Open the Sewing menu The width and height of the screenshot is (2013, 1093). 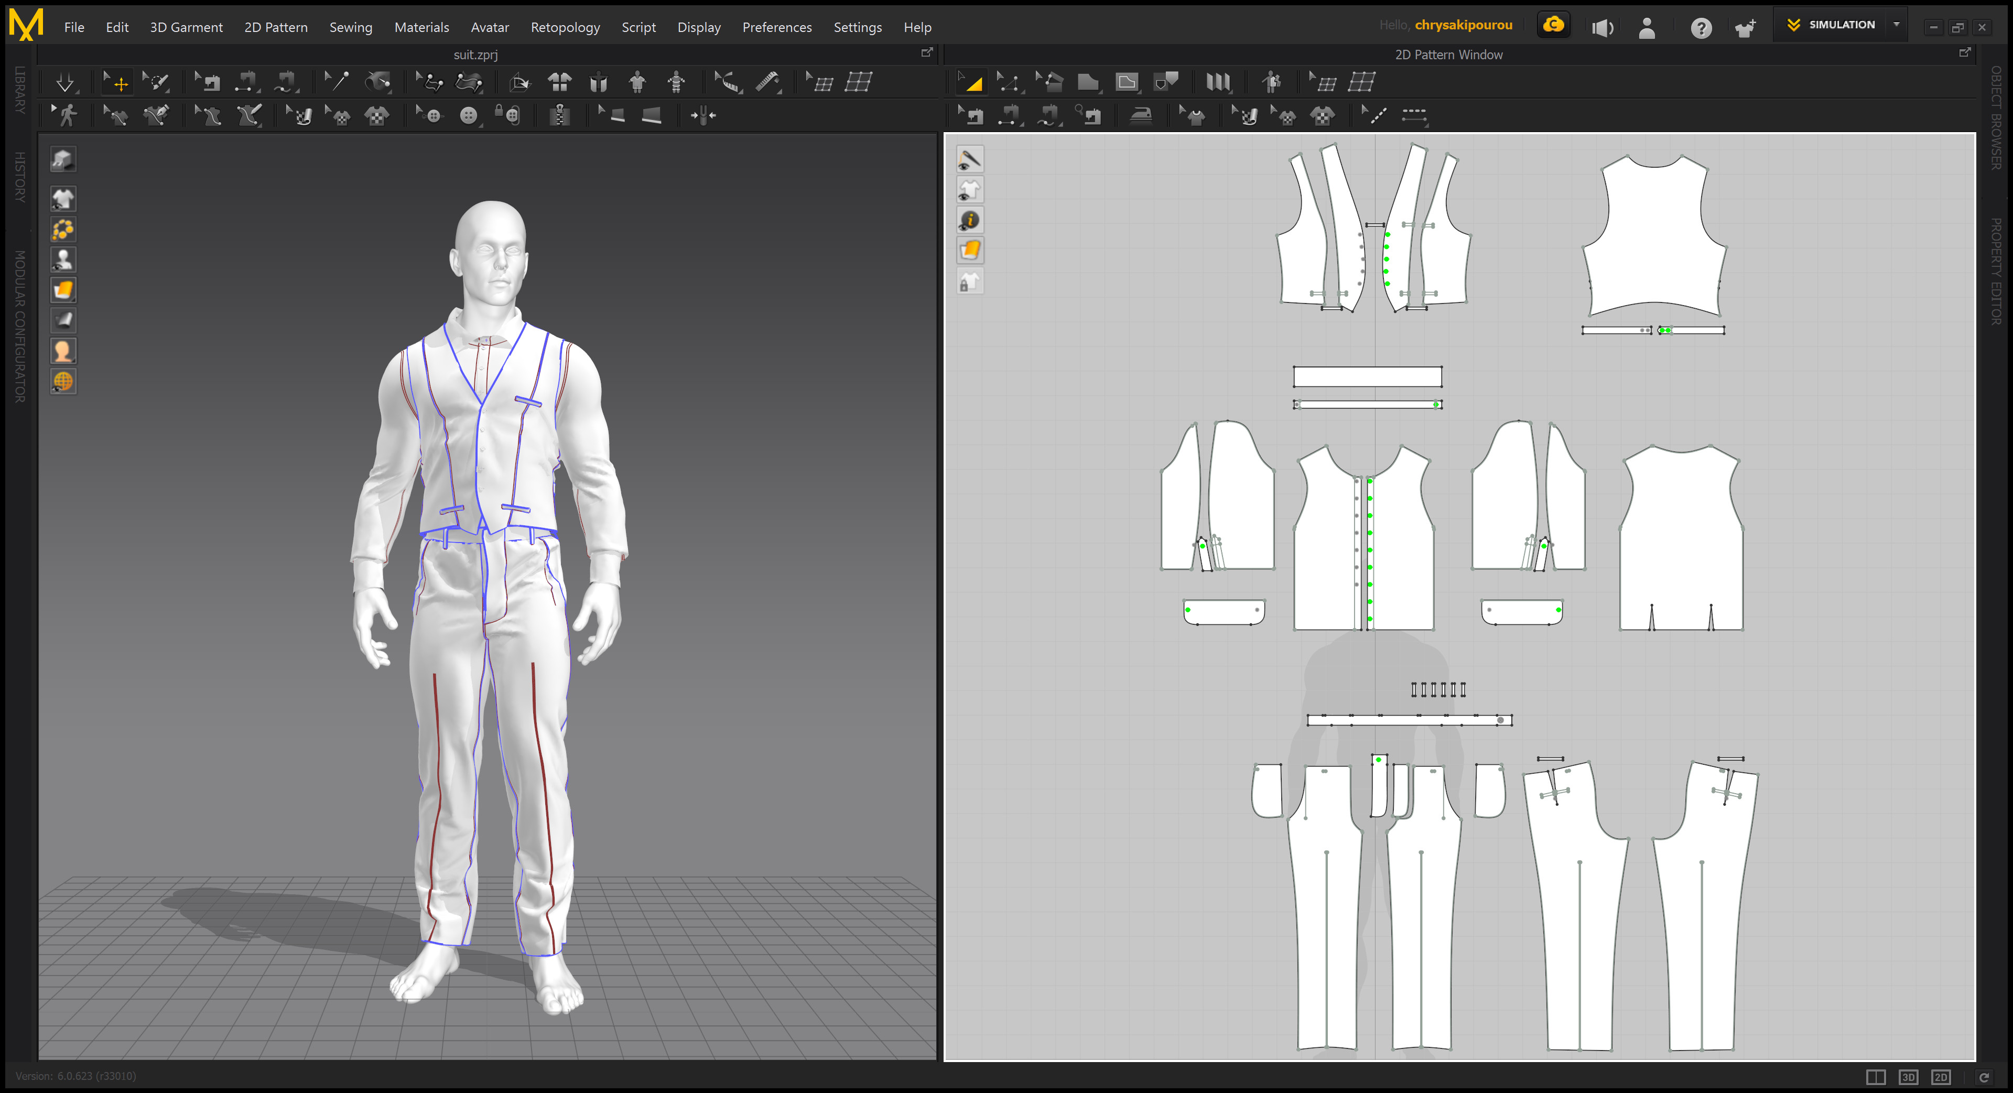pyautogui.click(x=350, y=27)
